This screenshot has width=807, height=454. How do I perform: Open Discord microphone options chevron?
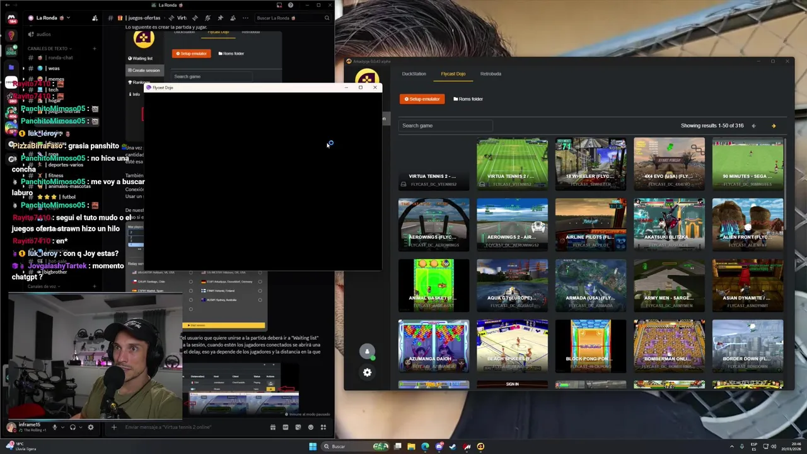[x=63, y=428]
